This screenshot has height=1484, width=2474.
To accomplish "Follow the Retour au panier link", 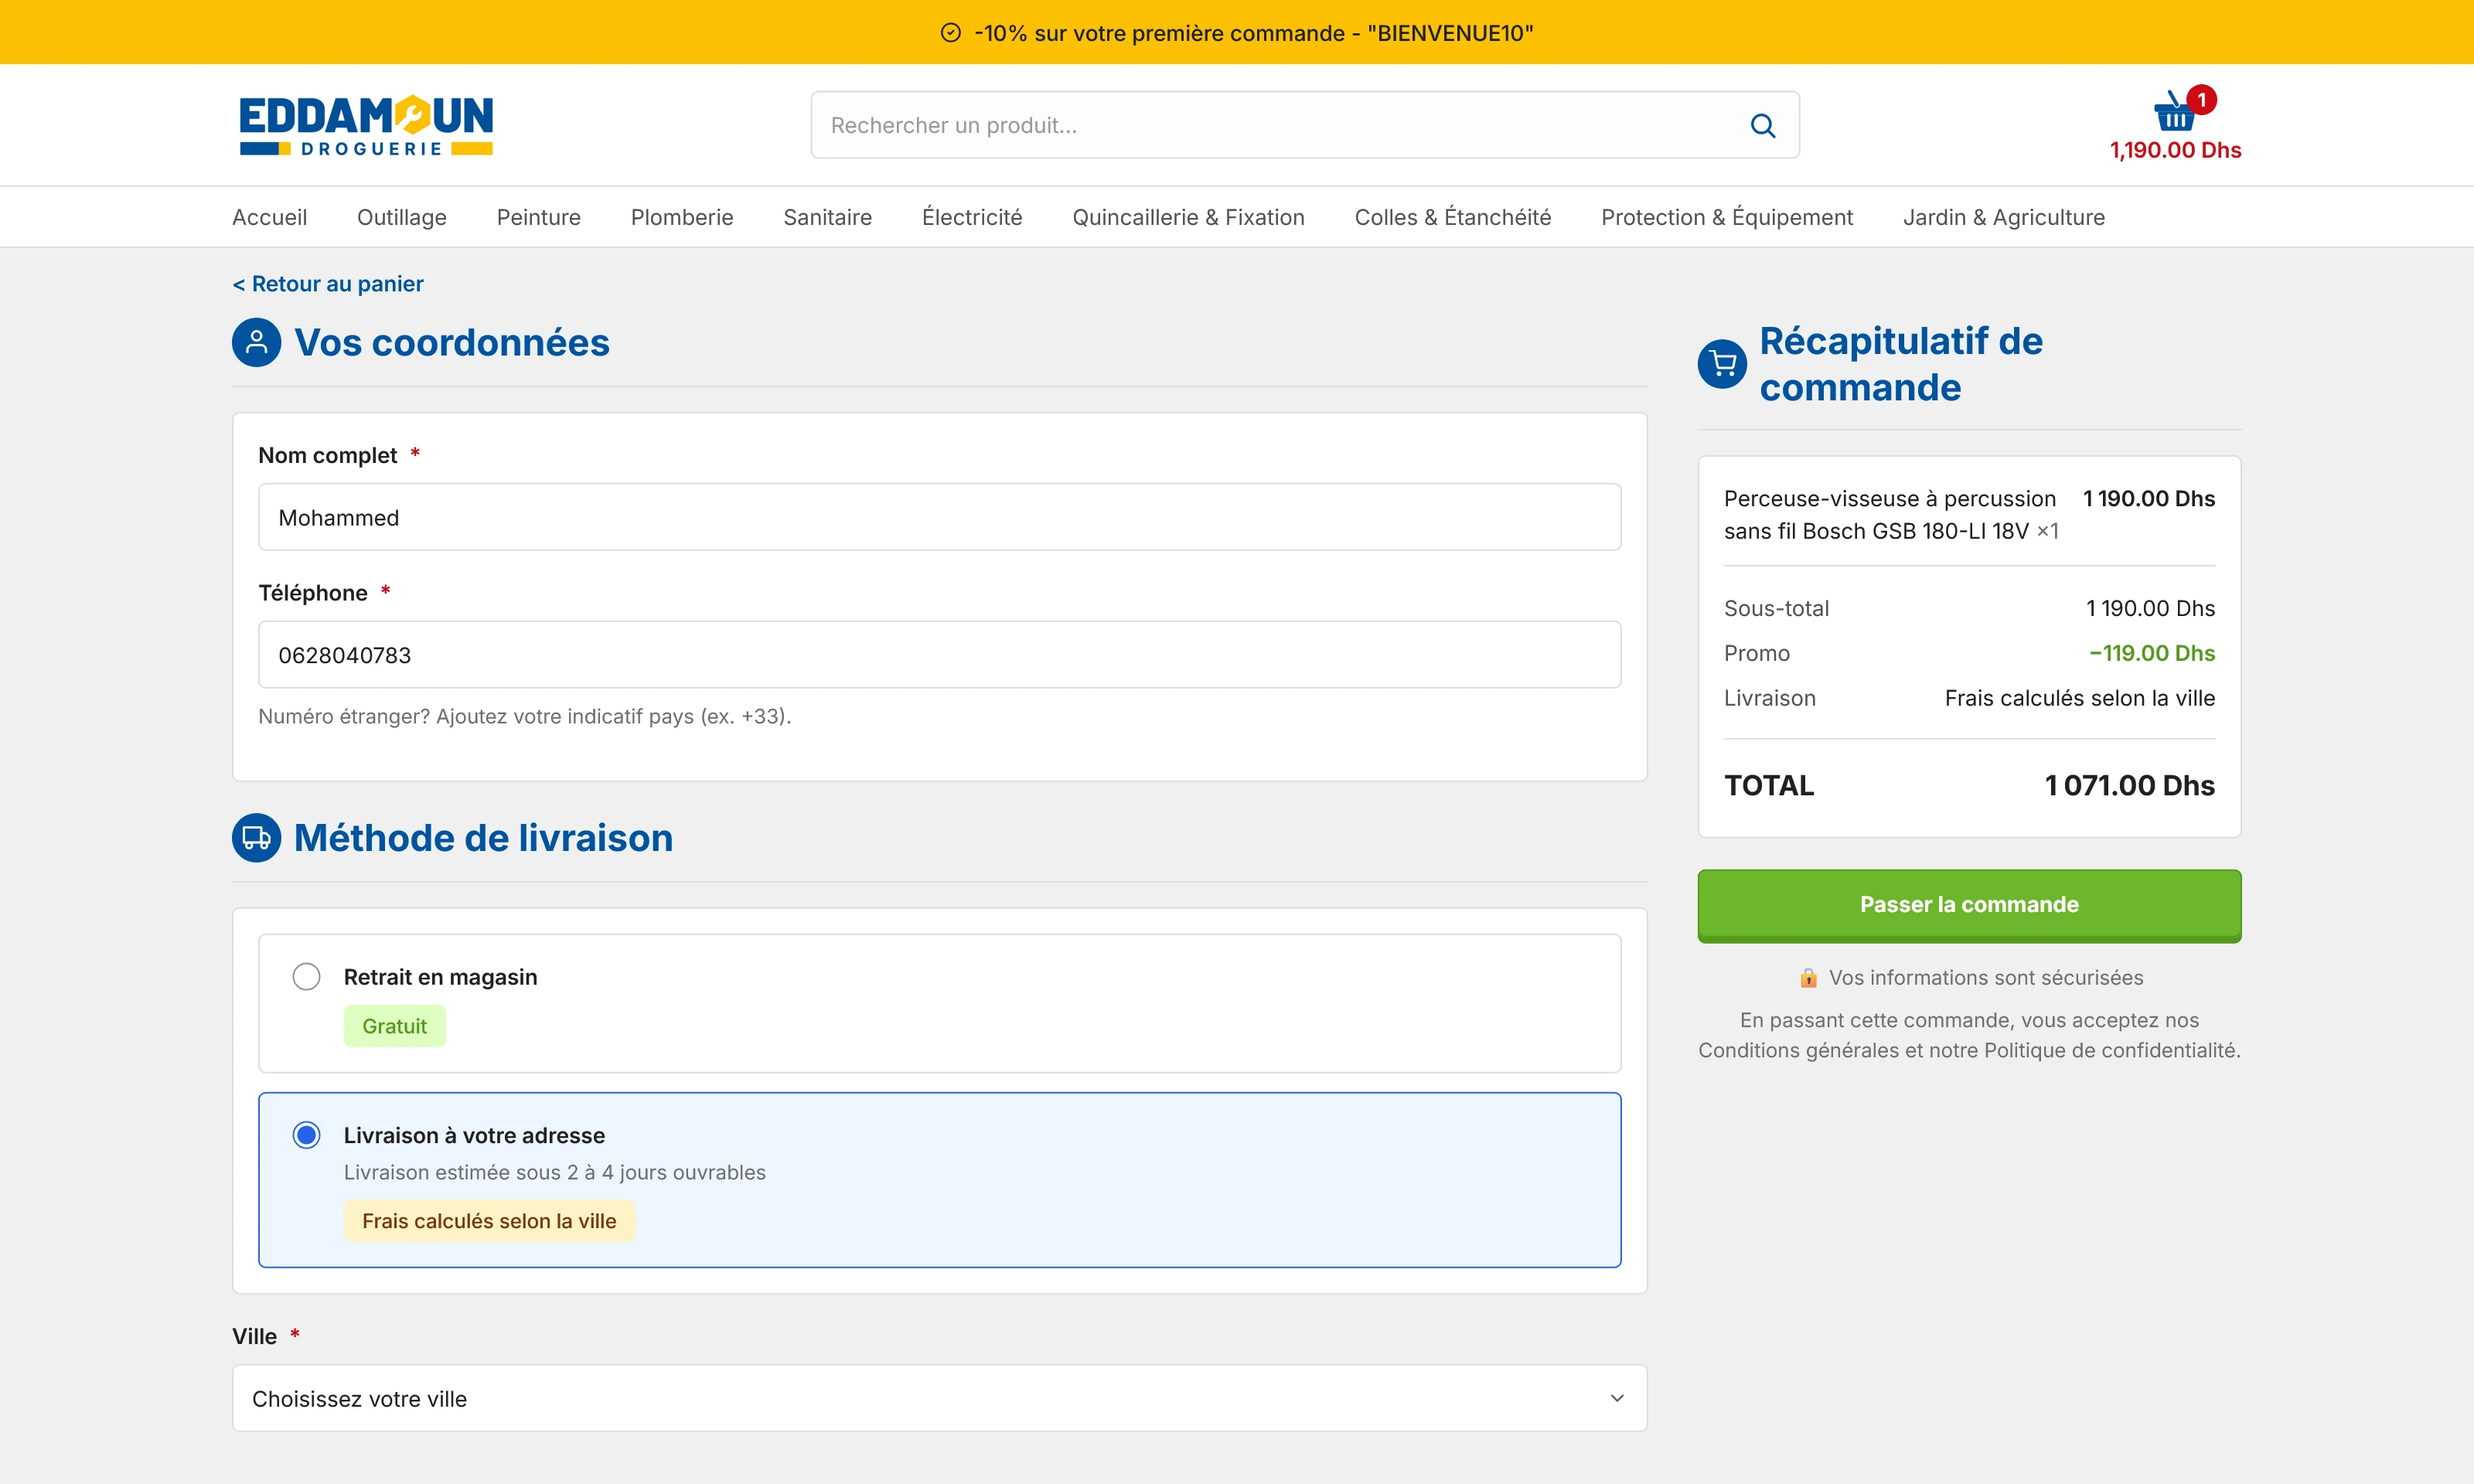I will (x=328, y=284).
